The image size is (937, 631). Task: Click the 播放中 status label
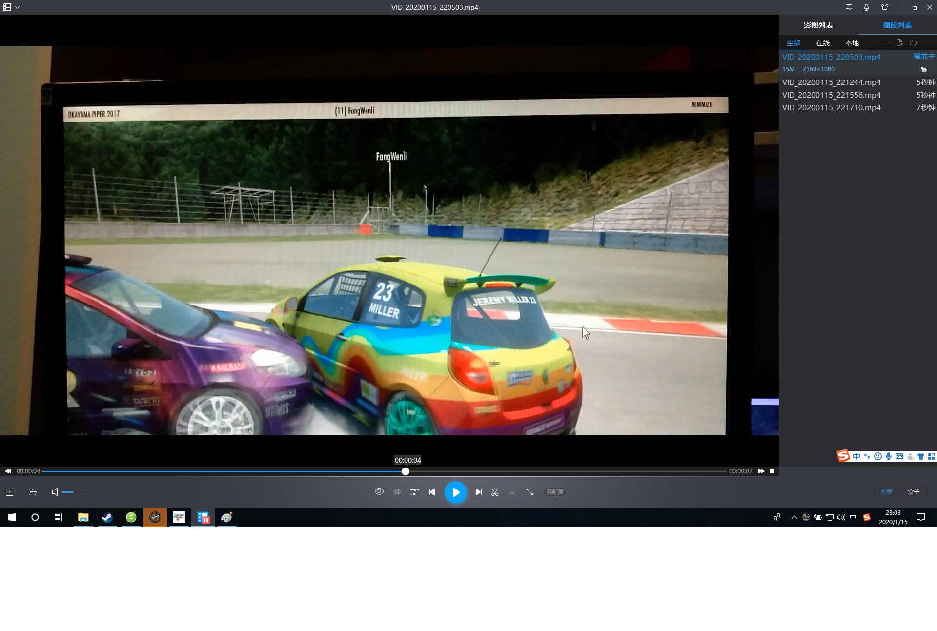[x=924, y=56]
